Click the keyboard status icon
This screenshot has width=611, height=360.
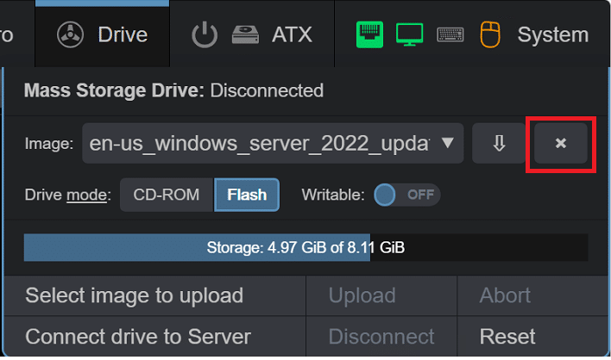(x=450, y=34)
